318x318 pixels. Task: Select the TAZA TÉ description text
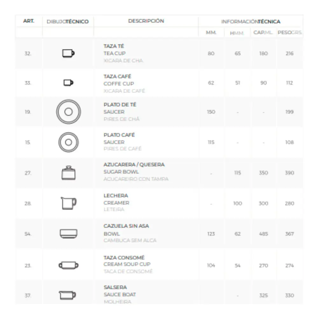114,46
